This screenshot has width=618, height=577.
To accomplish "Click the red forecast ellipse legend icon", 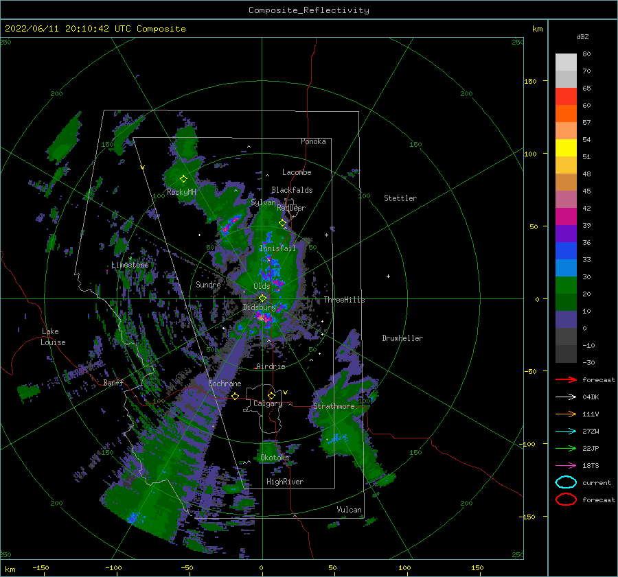I will coord(566,499).
